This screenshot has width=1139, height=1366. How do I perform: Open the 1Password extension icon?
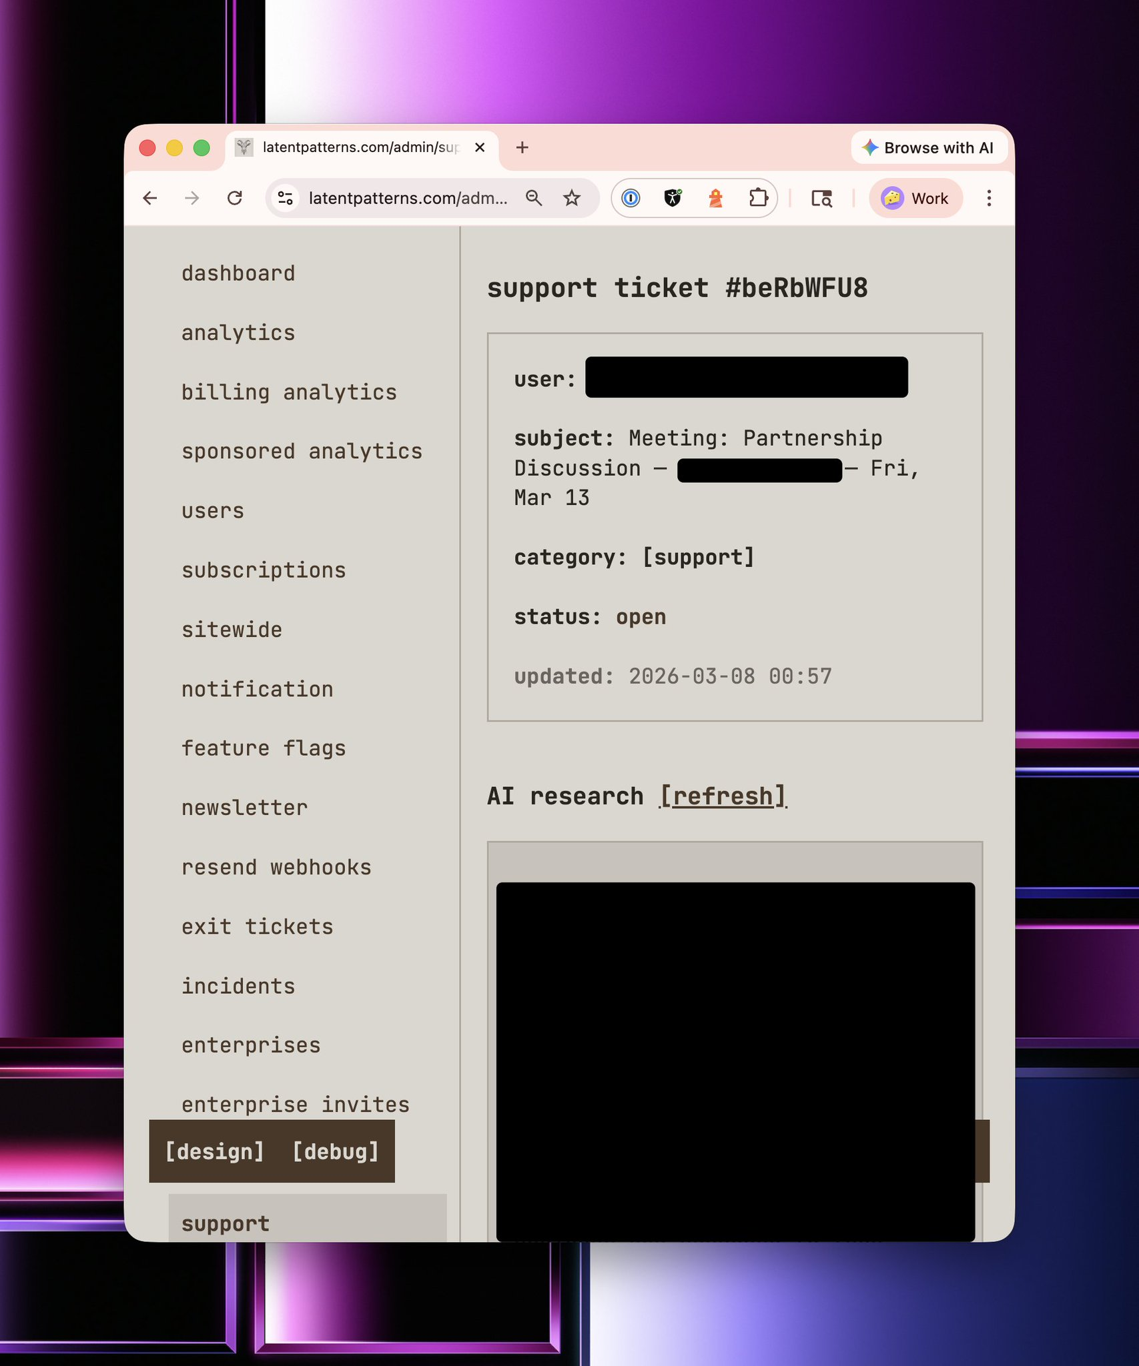(x=631, y=198)
